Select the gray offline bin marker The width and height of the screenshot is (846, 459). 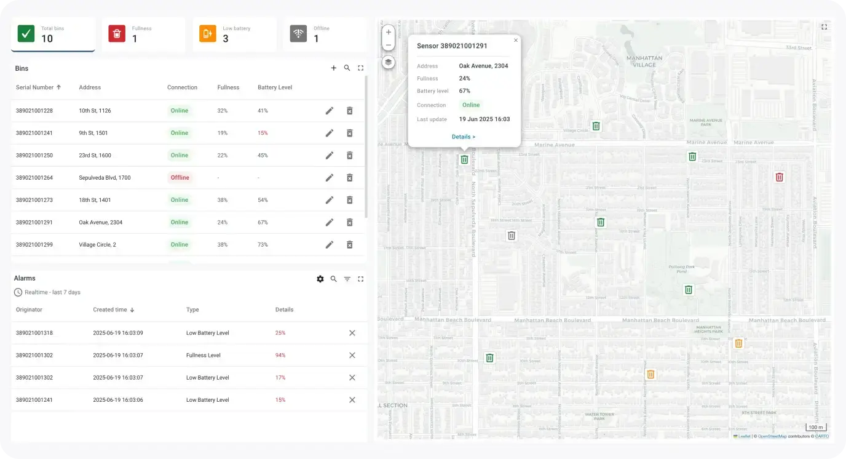click(511, 236)
